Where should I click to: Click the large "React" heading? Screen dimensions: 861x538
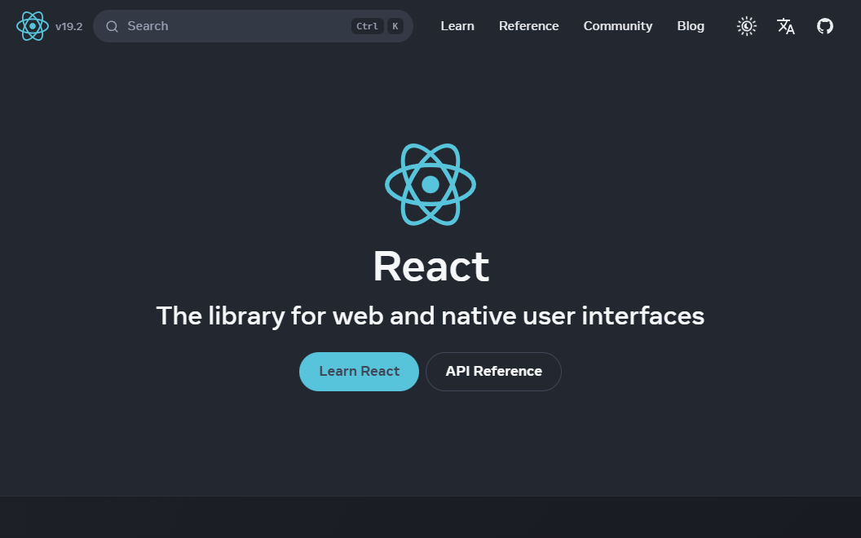430,267
